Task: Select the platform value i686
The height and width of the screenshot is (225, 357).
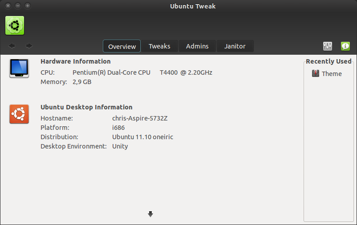Action: 118,128
